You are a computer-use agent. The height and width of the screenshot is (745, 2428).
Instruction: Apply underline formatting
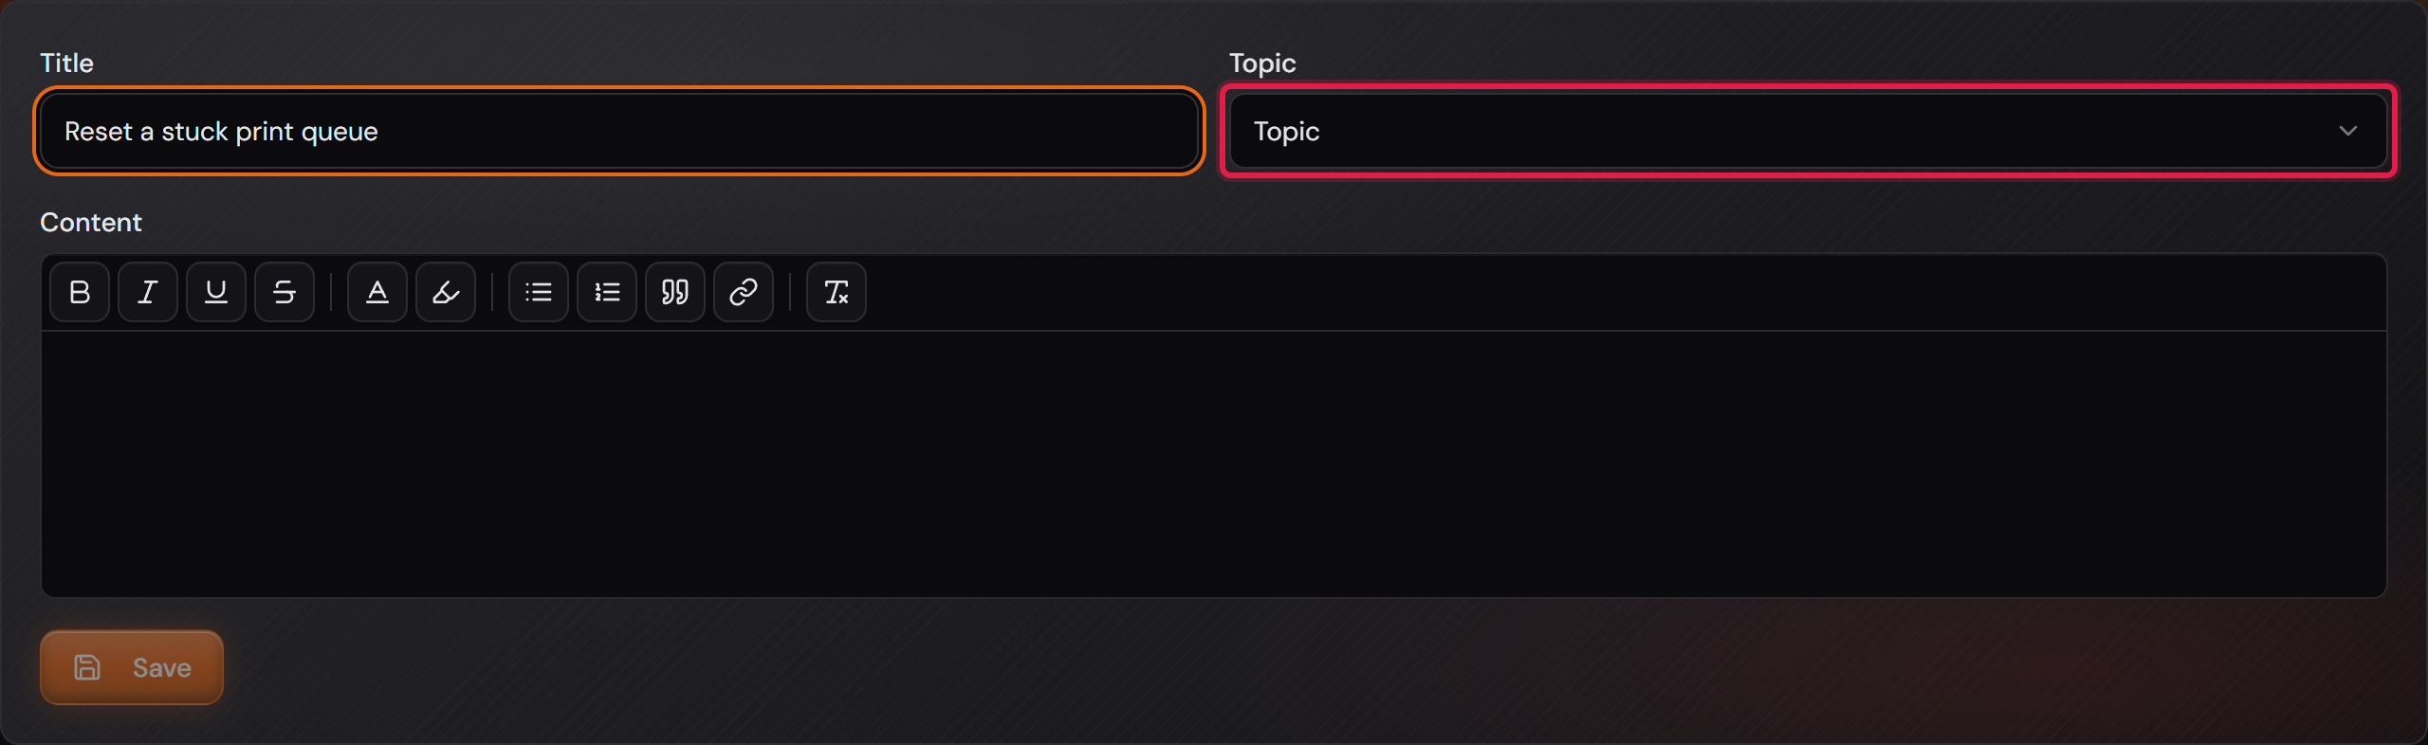[216, 292]
